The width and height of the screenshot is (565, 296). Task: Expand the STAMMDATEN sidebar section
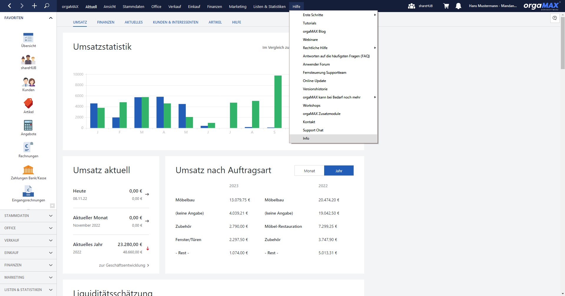[x=28, y=216]
